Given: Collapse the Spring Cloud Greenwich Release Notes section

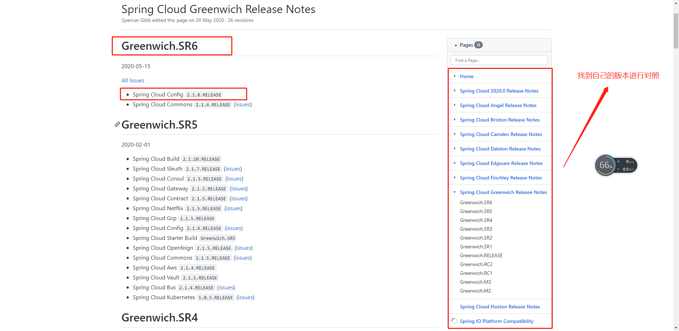Looking at the screenshot, I should (x=454, y=192).
